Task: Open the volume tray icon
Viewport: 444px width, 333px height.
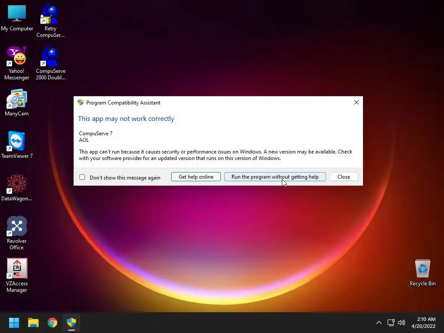Action: (x=401, y=323)
